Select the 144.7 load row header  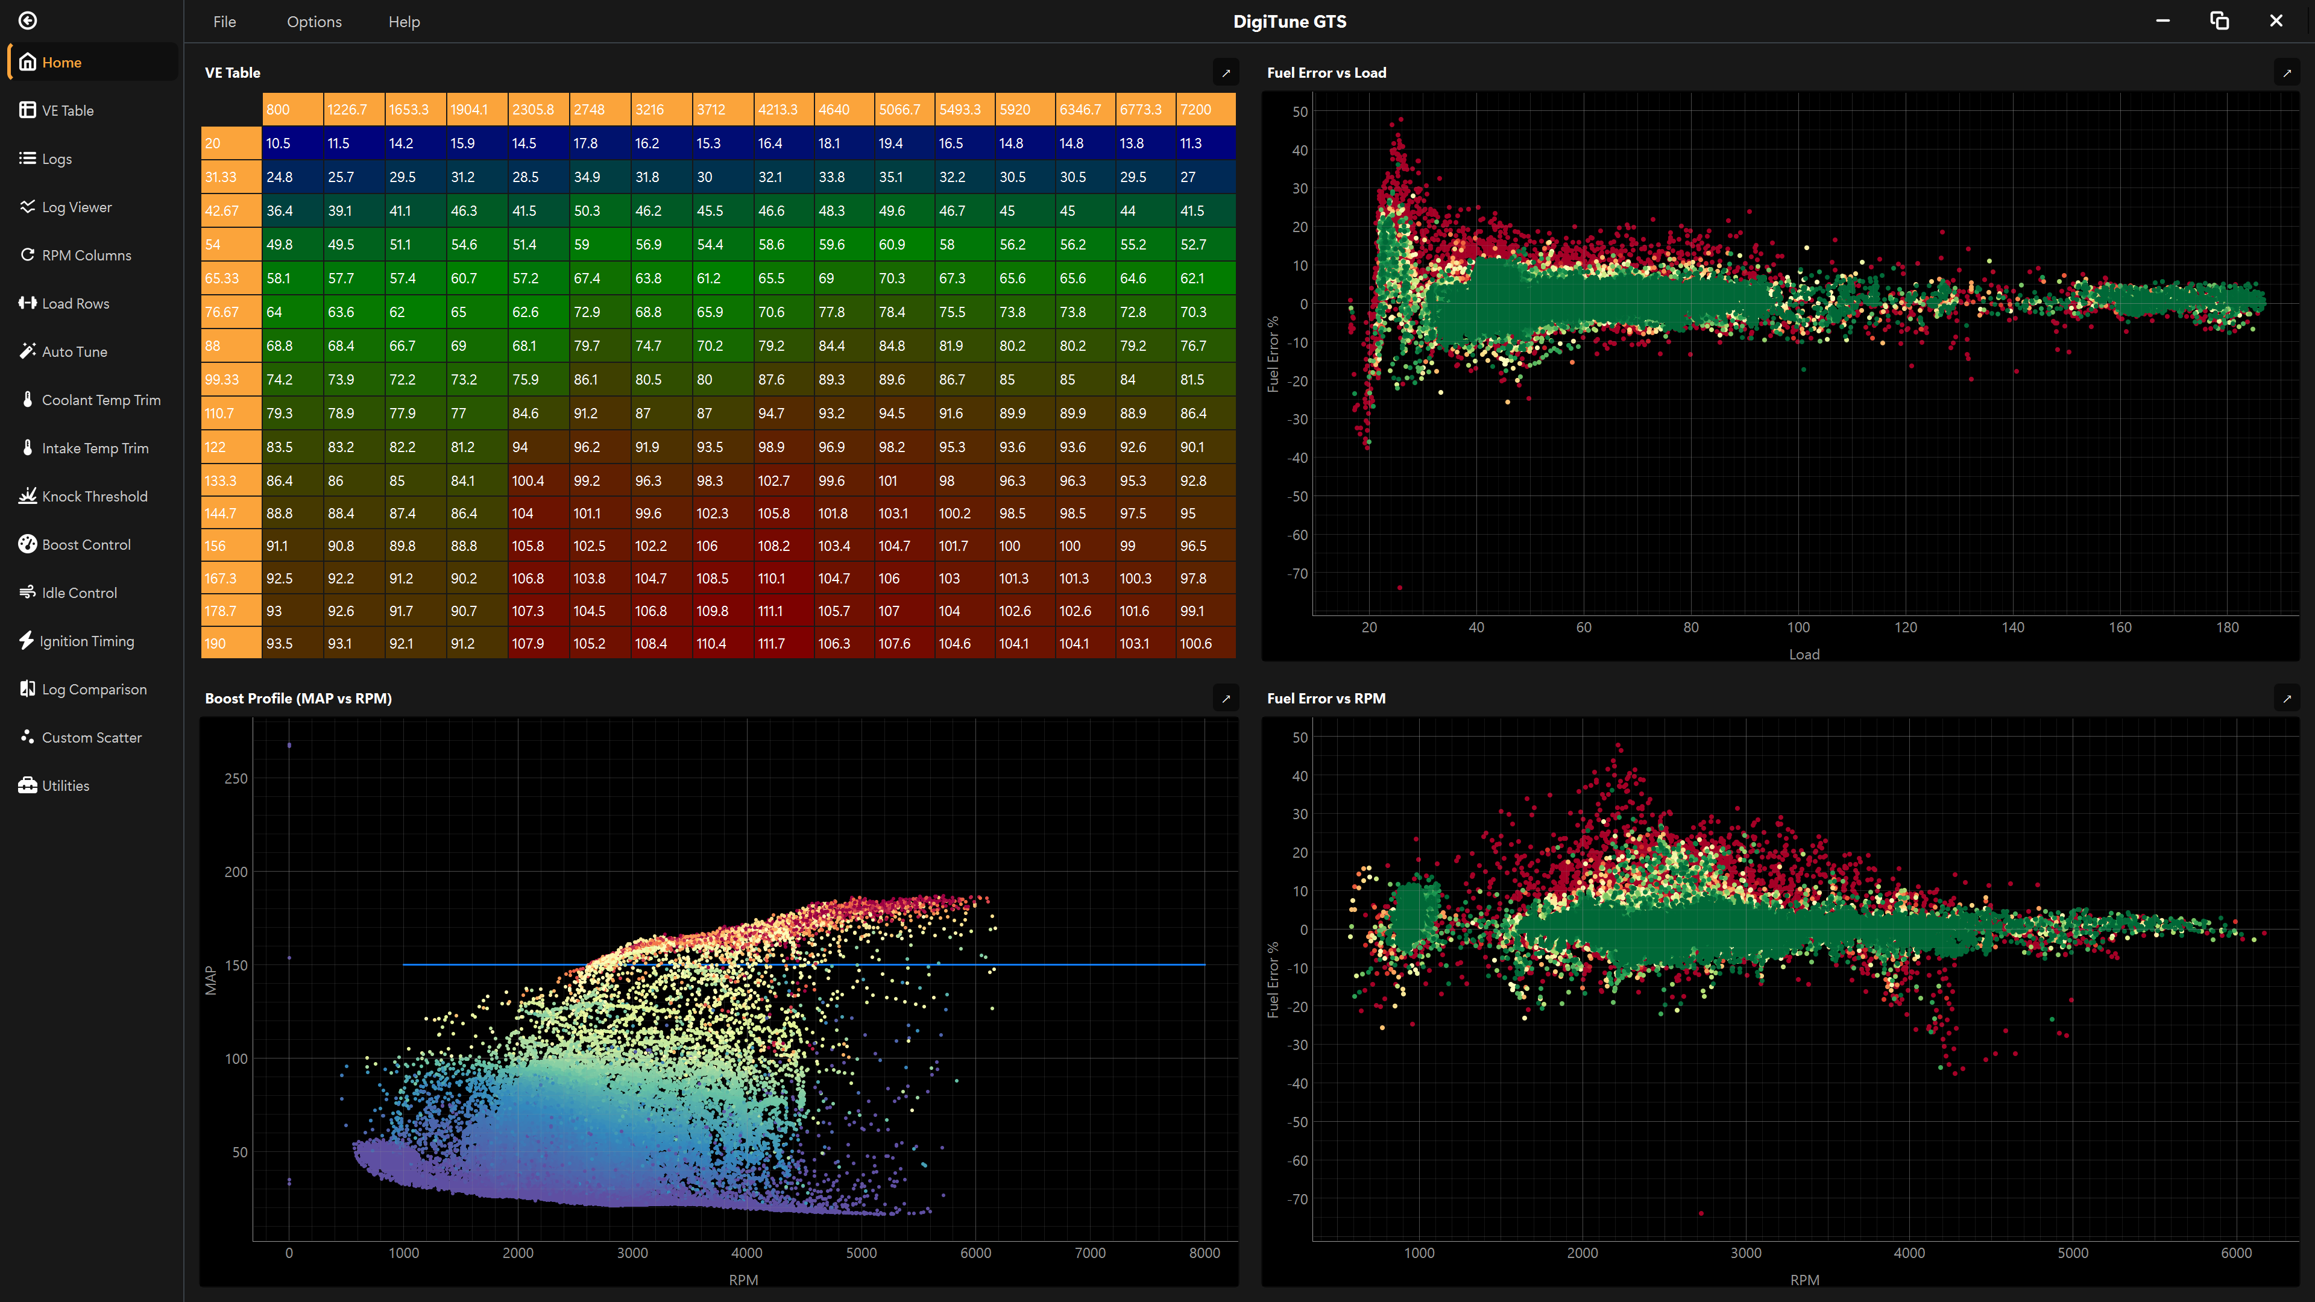point(231,513)
